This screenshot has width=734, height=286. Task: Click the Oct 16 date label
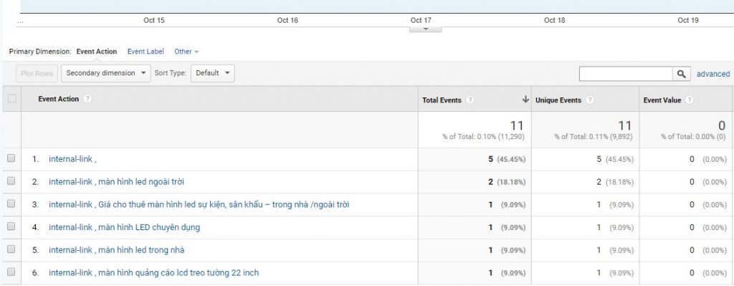coord(287,20)
